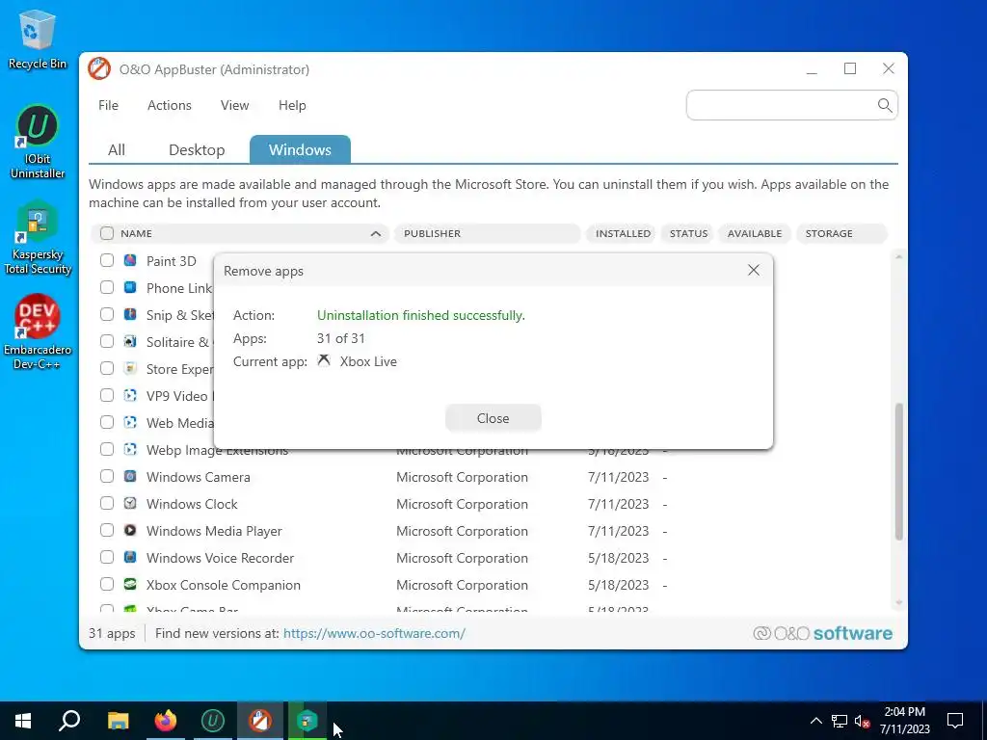This screenshot has width=987, height=740.
Task: Open the View menu
Action: 235,105
